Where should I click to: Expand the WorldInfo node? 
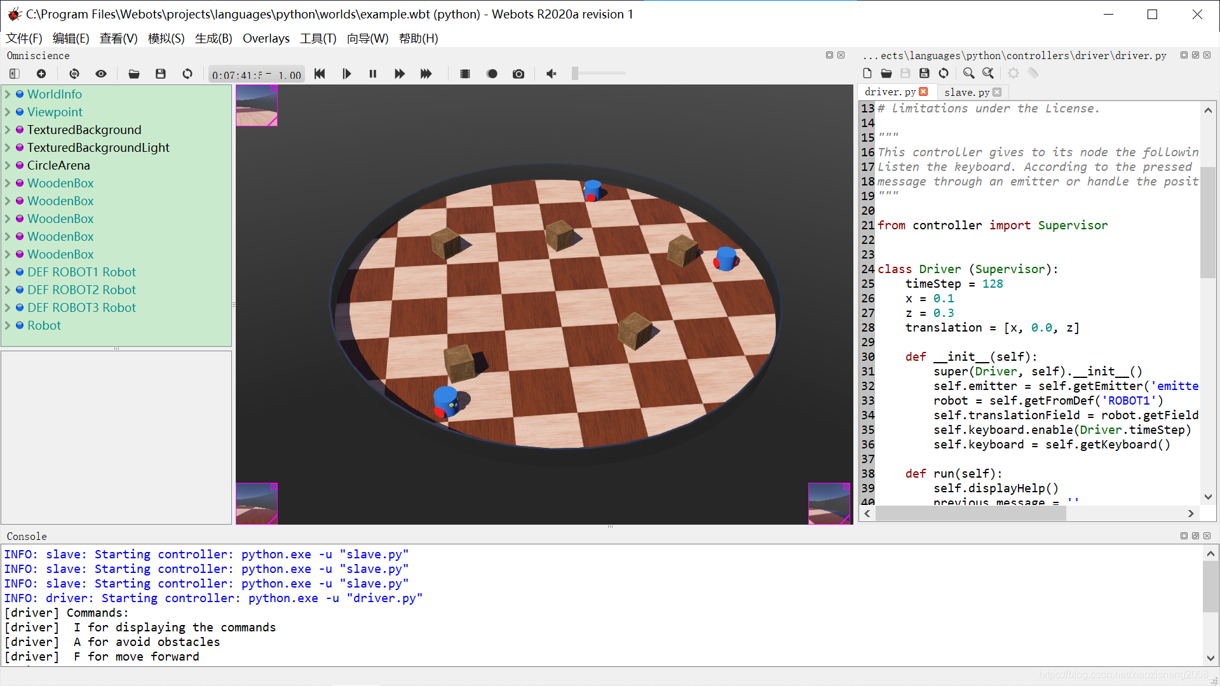pyautogui.click(x=8, y=94)
